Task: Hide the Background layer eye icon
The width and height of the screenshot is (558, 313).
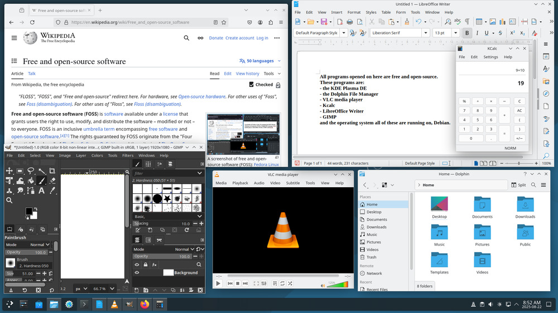Action: click(x=137, y=273)
